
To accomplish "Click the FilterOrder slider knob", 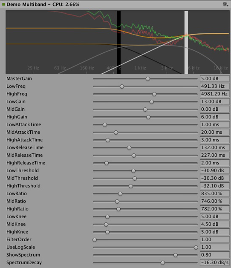I will click(95, 240).
